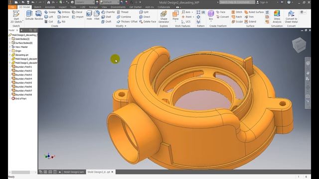Switch to the Inspect ribbon tab
319x179 pixels.
coord(62,7)
